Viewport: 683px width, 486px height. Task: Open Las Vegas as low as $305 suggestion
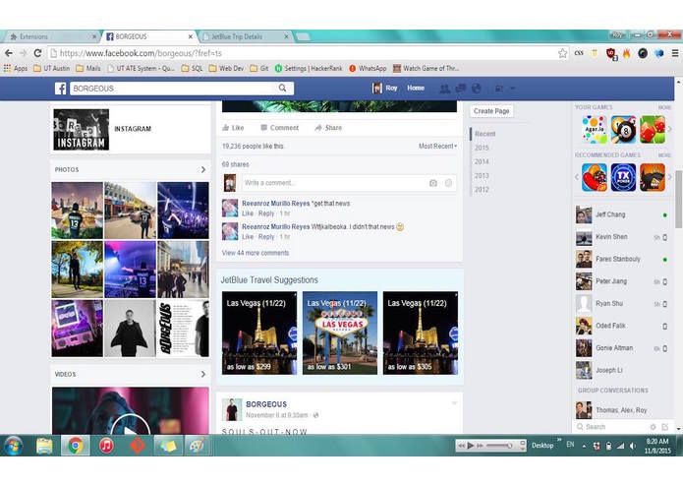[421, 333]
